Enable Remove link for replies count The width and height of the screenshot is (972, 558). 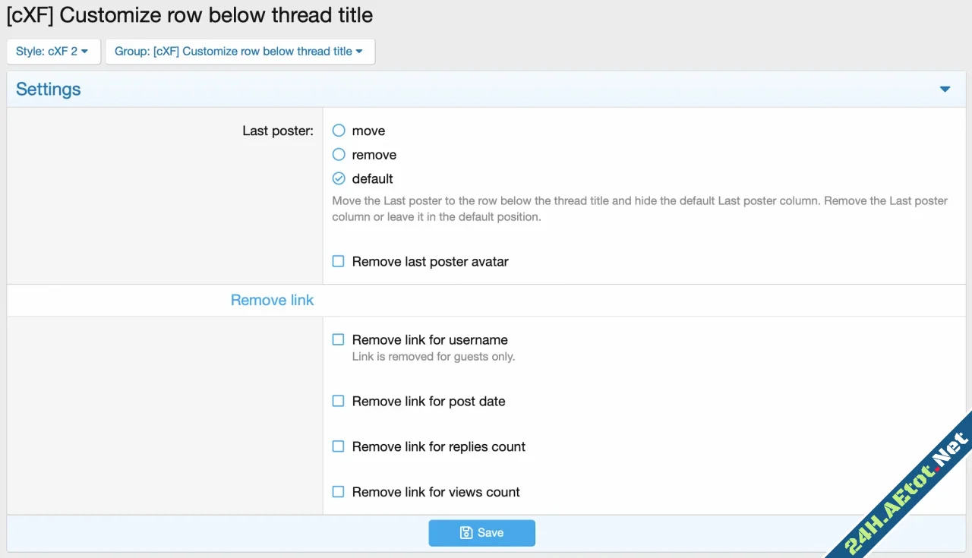[x=338, y=446]
